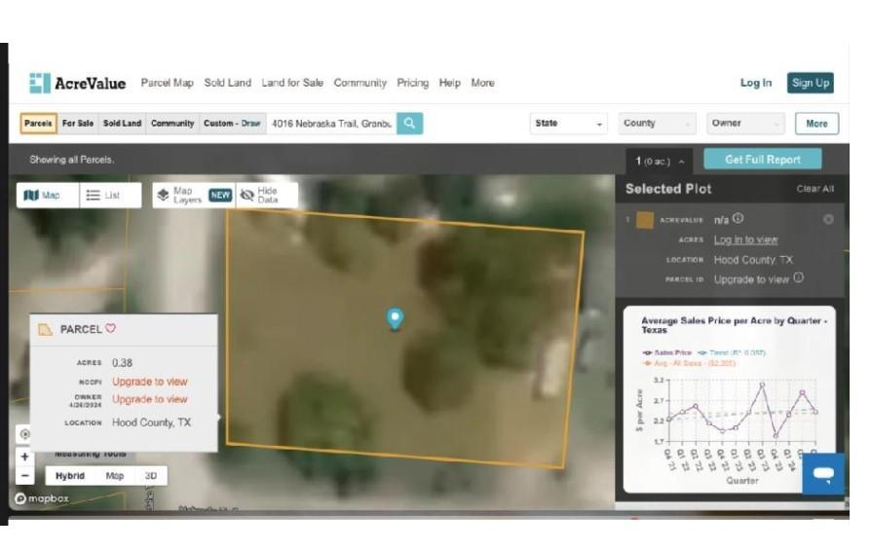Open the County dropdown
This screenshot has width=872, height=551.
click(x=658, y=124)
